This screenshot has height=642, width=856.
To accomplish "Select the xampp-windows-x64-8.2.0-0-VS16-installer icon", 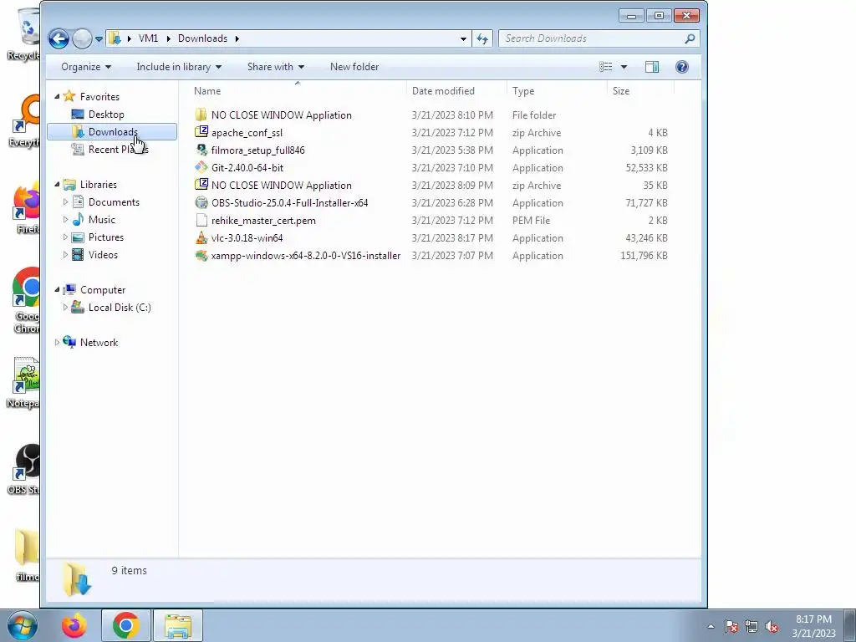I will tap(201, 255).
